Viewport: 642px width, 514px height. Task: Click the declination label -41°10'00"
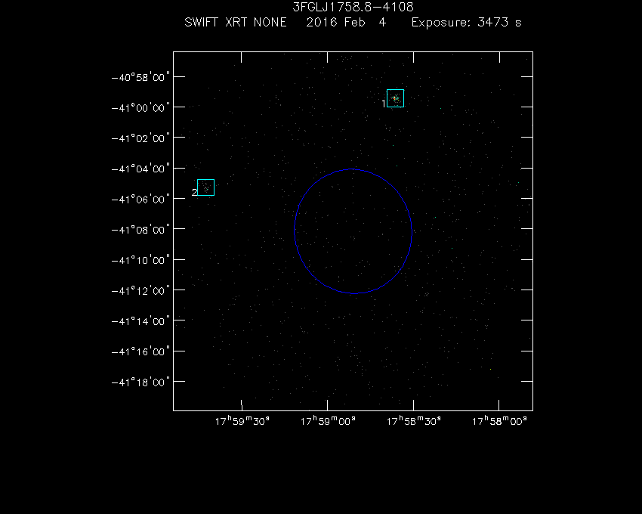point(140,260)
